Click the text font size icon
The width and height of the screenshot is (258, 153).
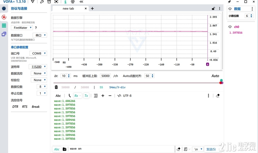[x=96, y=96]
